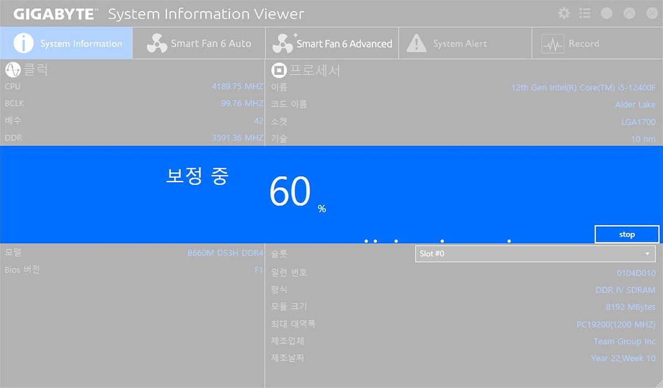Click the 보정 중 status text
663x388 pixels.
pos(197,176)
